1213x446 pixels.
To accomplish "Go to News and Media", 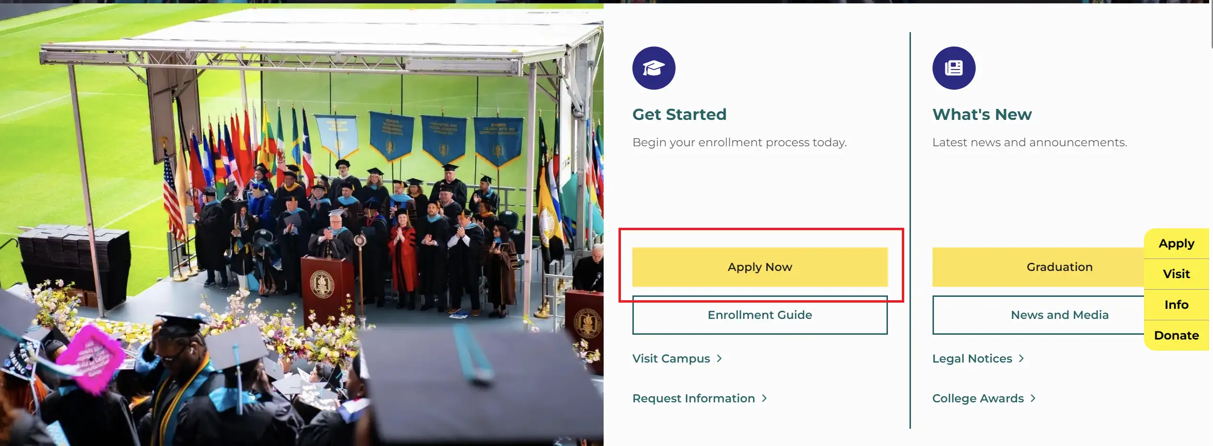I will coord(1038,315).
